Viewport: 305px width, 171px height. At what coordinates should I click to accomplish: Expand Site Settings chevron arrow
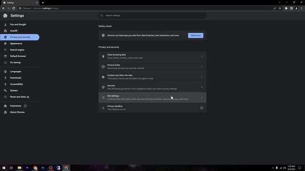tap(202, 97)
